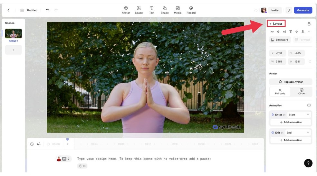Add a Text element
Viewport: 317px width, 176px height.
(152, 10)
